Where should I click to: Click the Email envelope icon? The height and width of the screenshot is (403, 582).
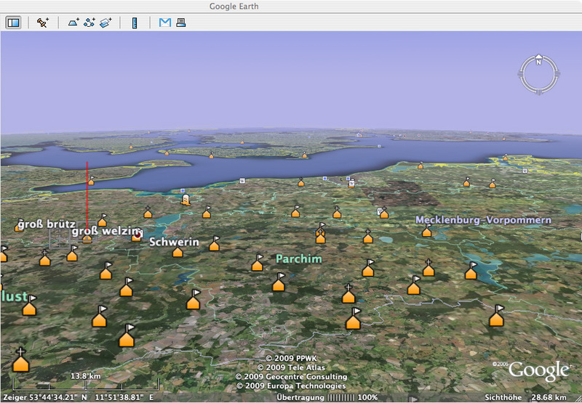165,23
